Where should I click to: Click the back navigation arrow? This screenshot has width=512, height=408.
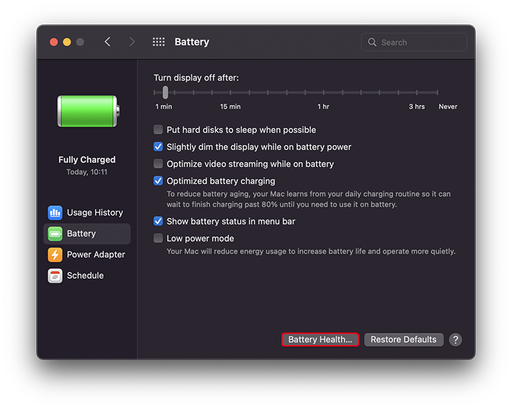tap(107, 42)
